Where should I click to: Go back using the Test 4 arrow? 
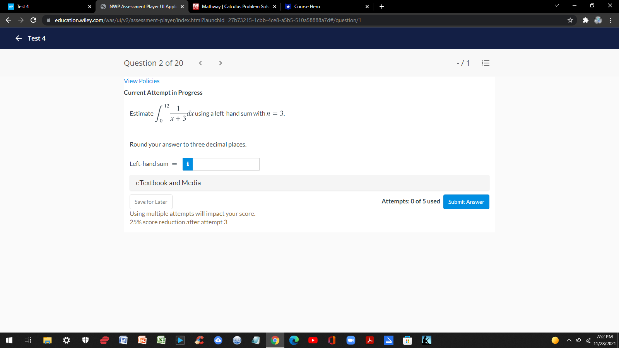(19, 38)
